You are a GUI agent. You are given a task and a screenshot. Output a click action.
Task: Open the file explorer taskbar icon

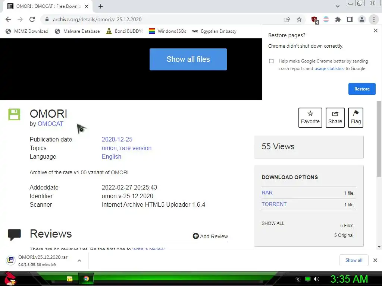70,279
